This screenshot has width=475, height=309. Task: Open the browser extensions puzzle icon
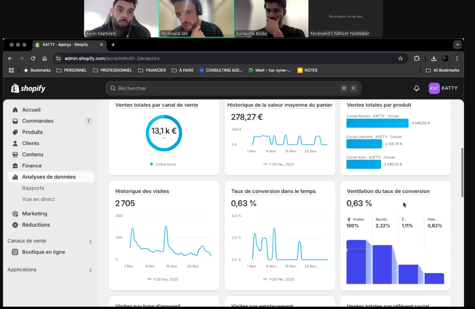[x=416, y=59]
